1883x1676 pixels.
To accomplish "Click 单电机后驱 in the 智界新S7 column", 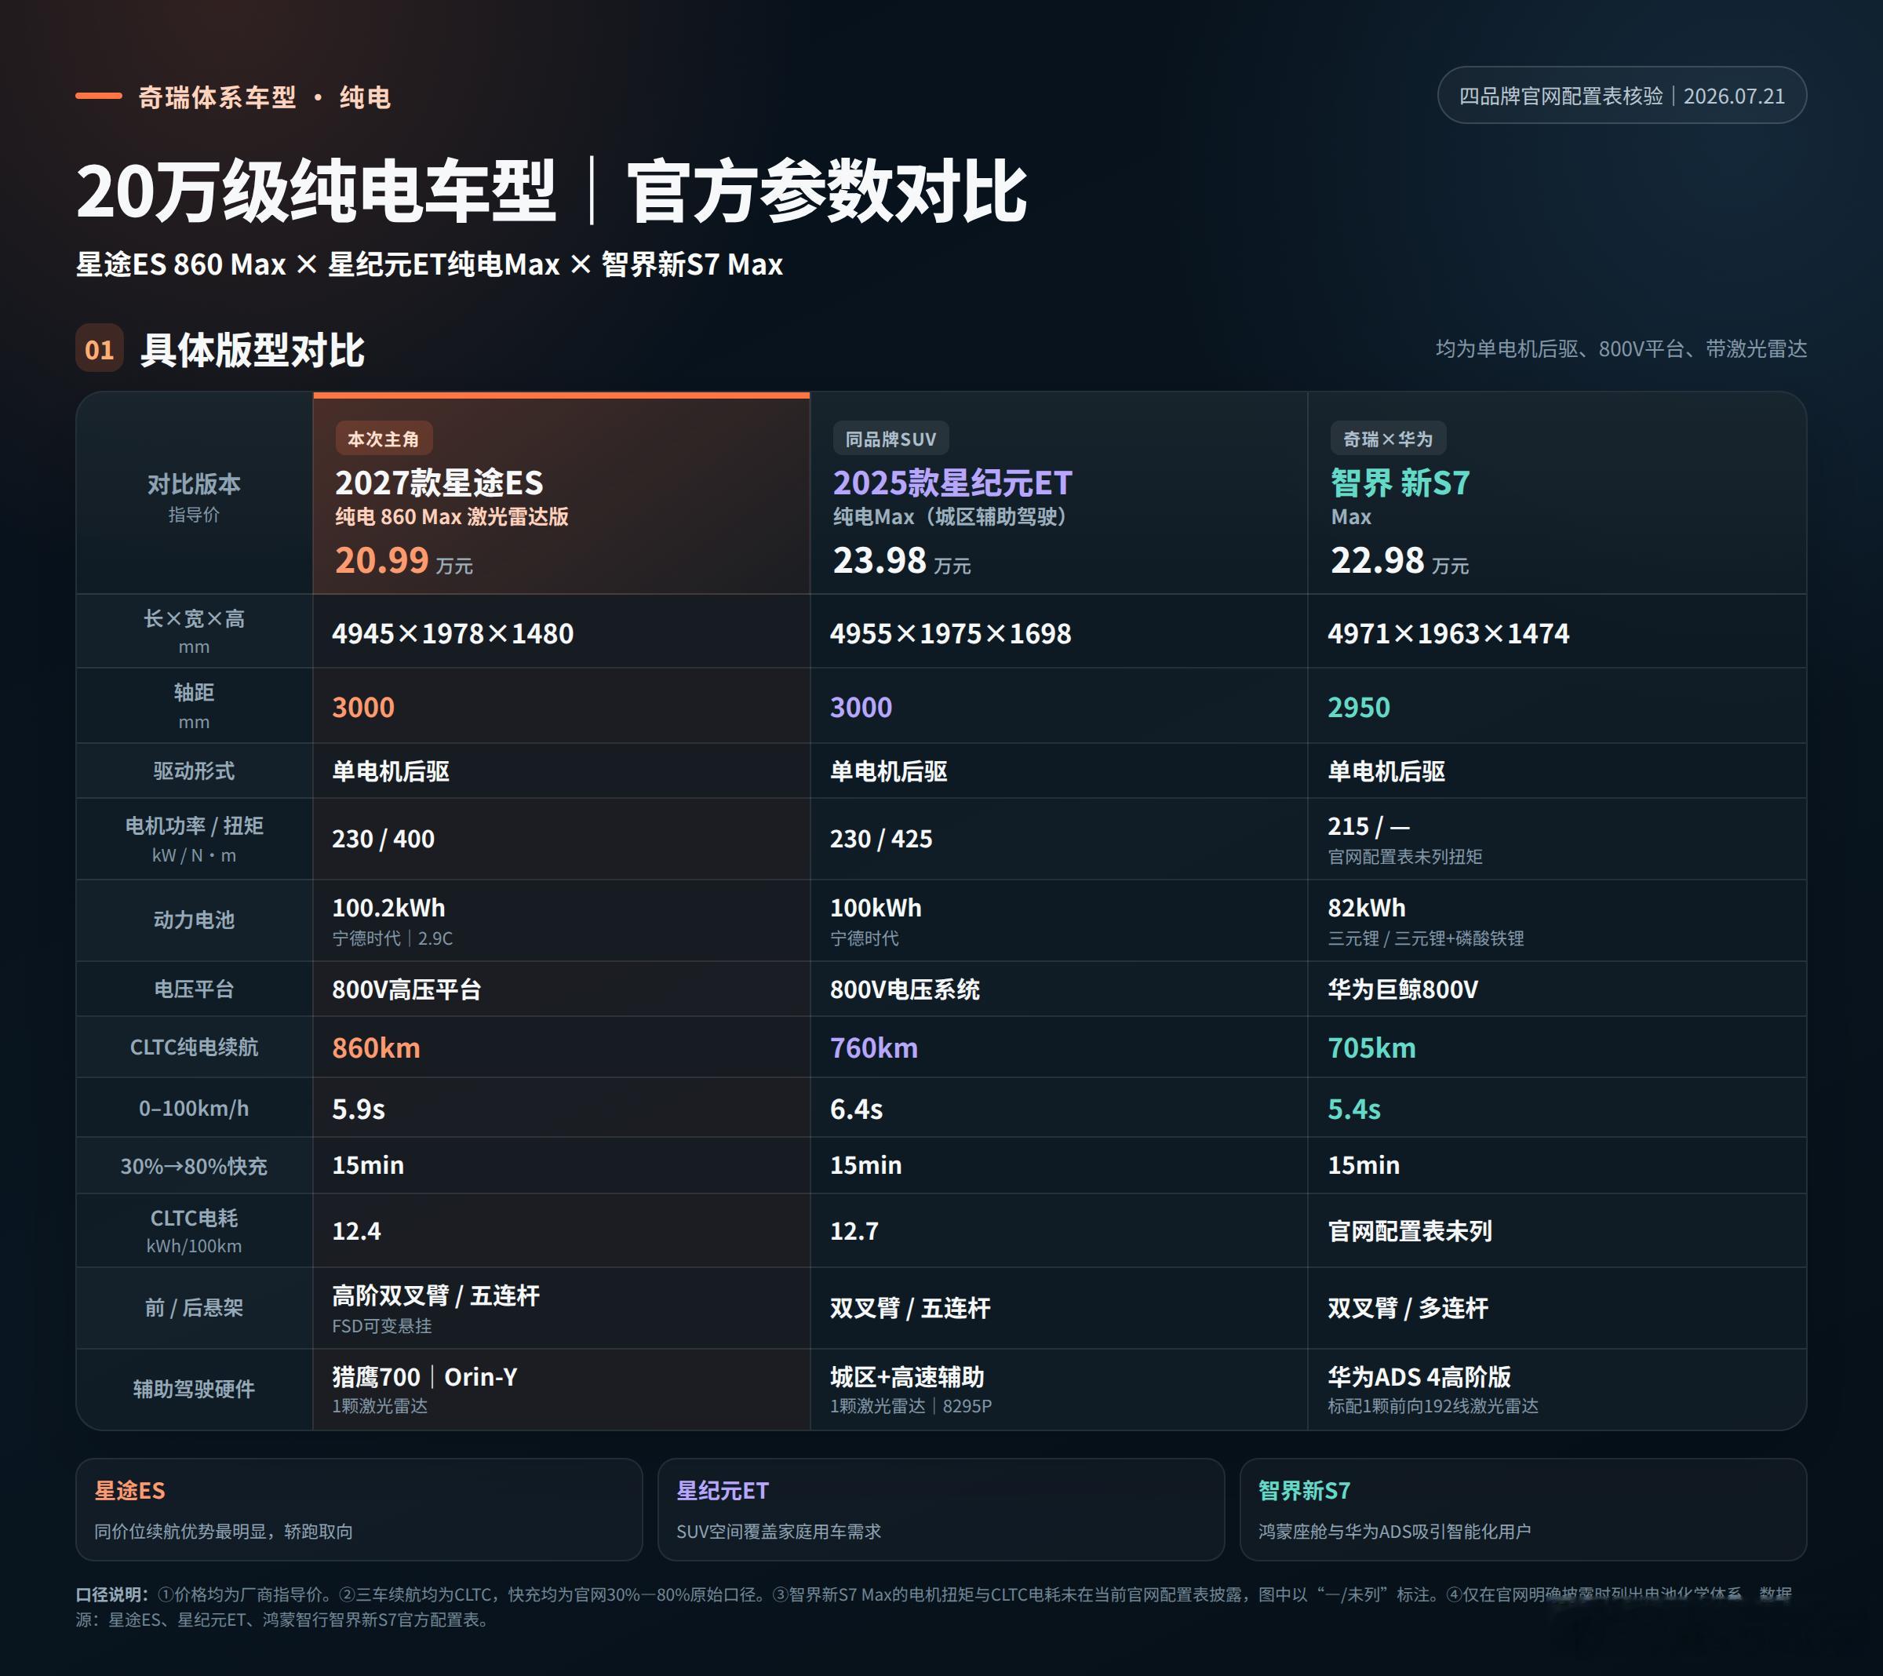I will coord(1386,771).
